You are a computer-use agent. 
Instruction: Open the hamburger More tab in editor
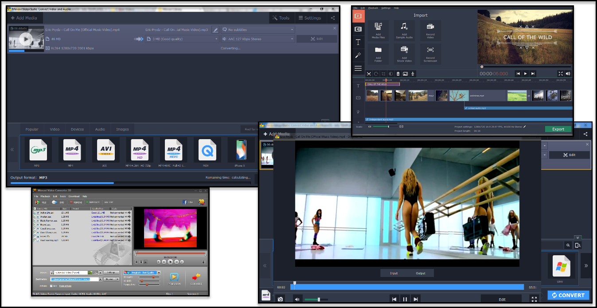tap(358, 68)
